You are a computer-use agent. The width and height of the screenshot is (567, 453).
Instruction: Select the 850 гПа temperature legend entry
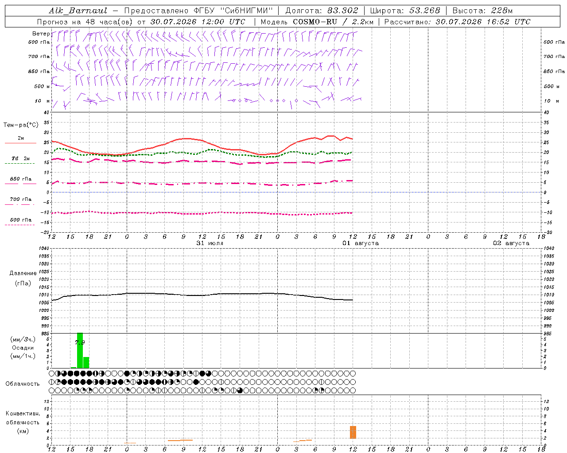click(x=20, y=179)
